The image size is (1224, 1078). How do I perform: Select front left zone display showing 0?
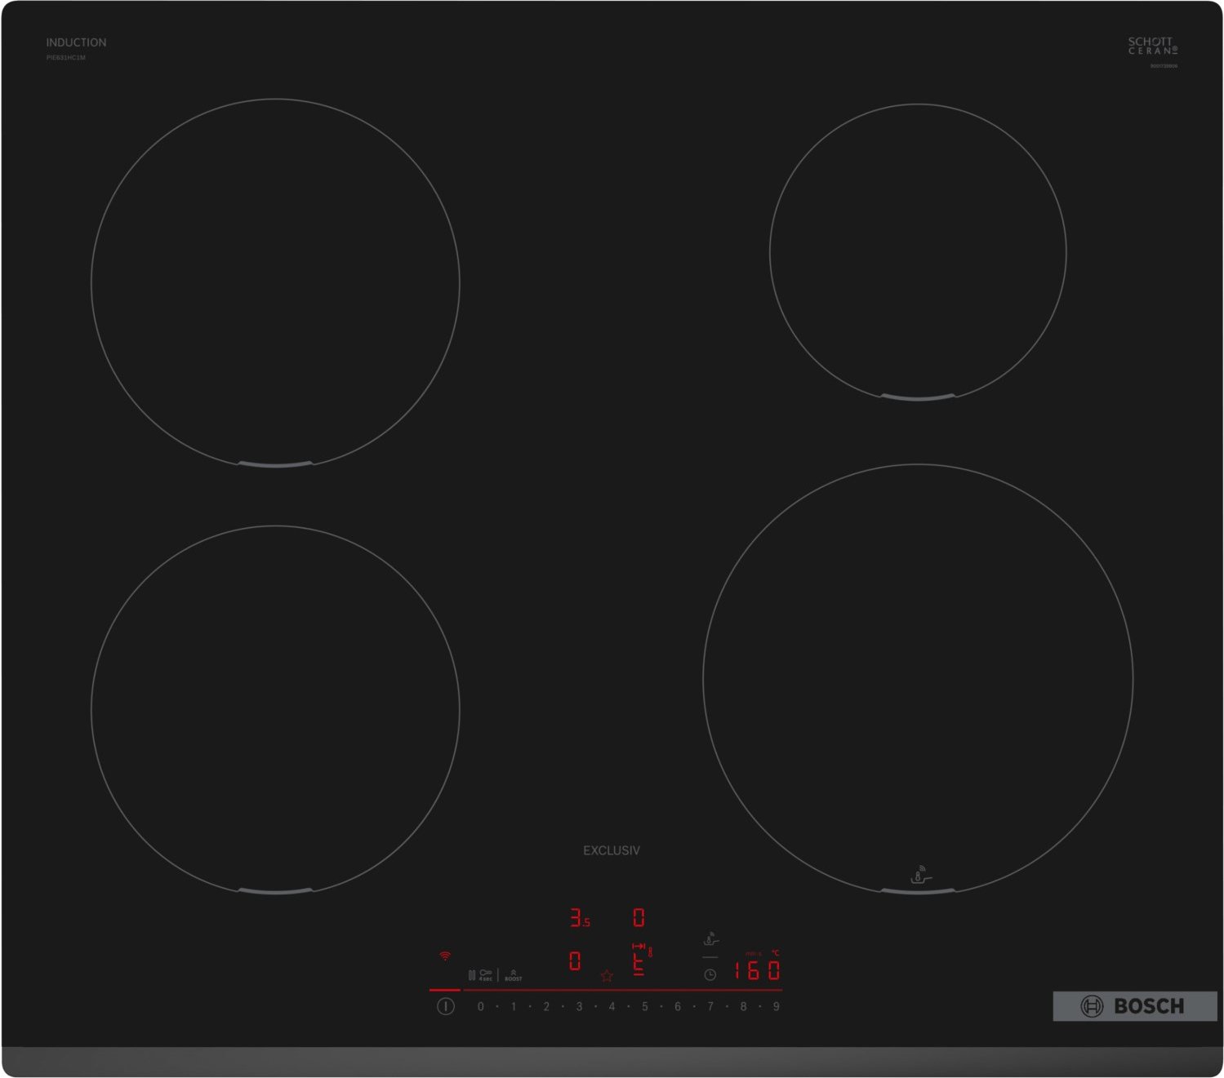[x=575, y=961]
